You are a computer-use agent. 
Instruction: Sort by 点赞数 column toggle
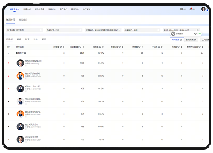[142, 47]
